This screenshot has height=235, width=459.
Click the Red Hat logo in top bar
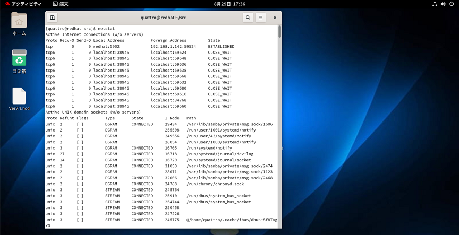5,4
